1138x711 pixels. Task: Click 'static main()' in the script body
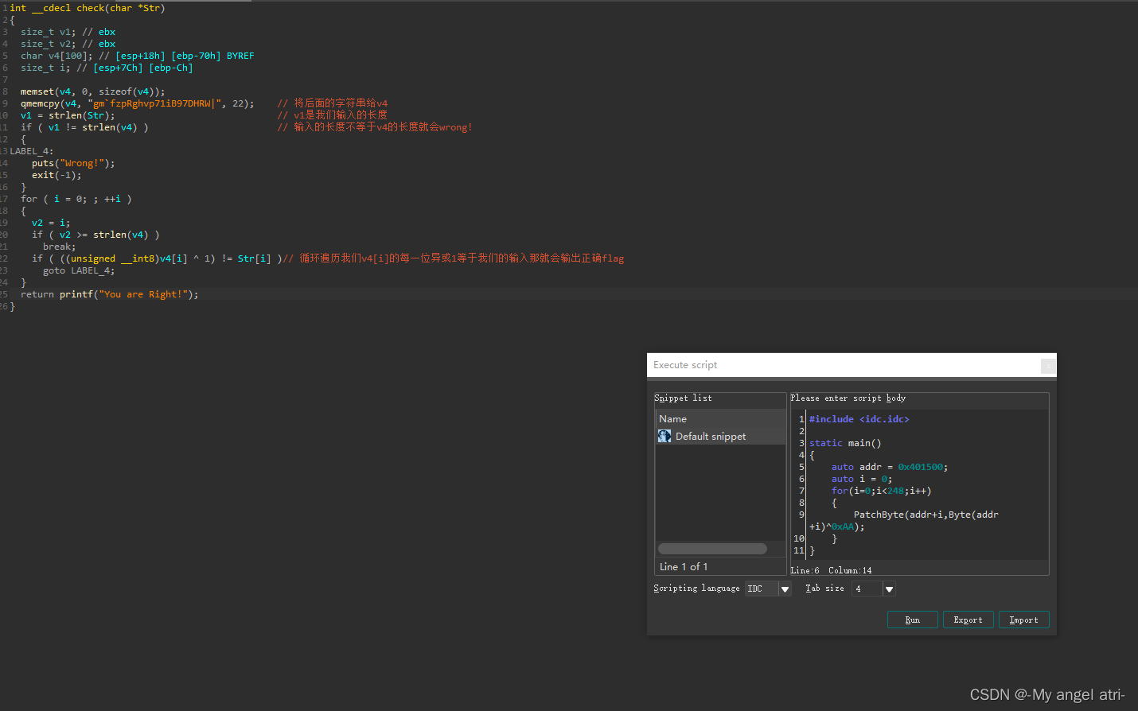click(x=845, y=443)
